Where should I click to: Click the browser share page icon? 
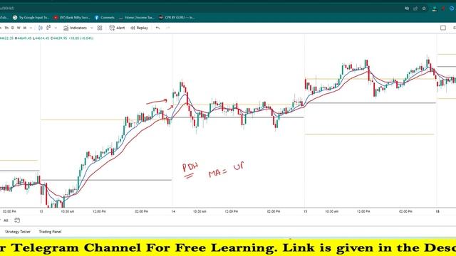[415, 9]
